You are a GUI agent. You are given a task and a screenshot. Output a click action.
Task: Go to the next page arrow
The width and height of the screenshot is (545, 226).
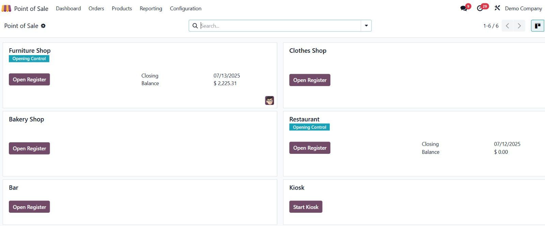(x=519, y=26)
